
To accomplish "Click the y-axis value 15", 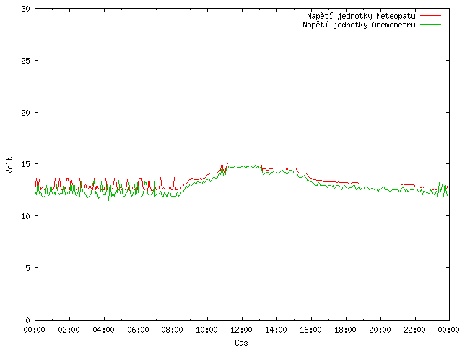I will pos(26,164).
